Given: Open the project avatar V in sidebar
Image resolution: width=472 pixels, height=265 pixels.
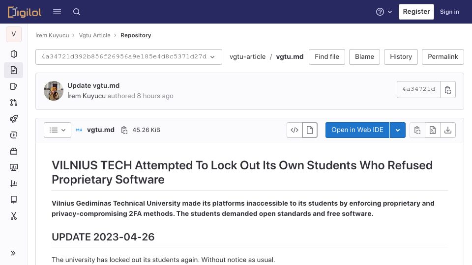Looking at the screenshot, I should tap(14, 34).
